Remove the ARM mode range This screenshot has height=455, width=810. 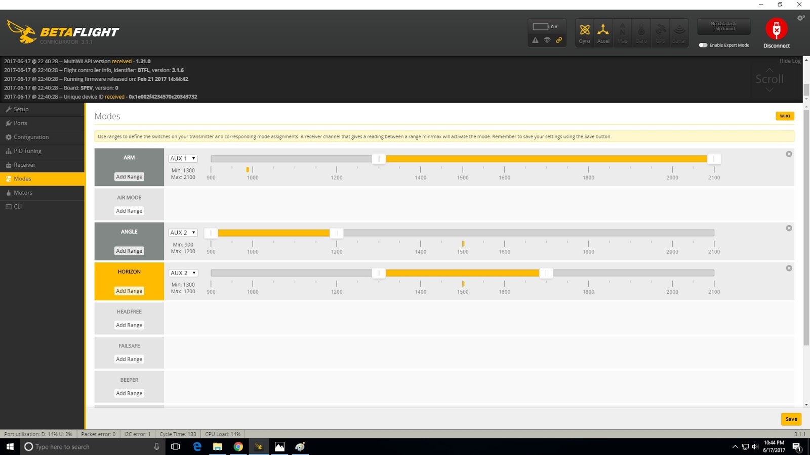pos(789,154)
